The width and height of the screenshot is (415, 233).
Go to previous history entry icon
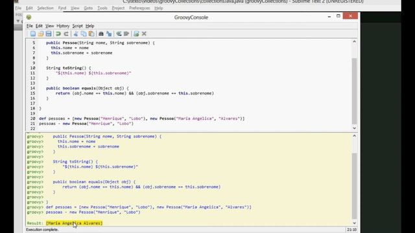pyautogui.click(x=119, y=34)
